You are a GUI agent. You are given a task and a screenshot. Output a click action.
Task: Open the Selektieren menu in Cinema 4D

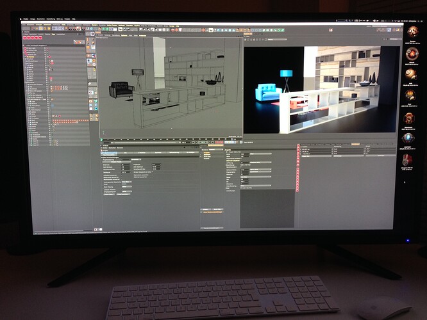[47, 25]
